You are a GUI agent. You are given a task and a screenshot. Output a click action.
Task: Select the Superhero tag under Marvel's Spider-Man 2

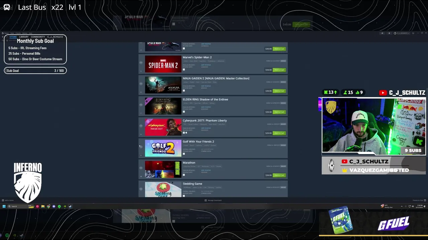tap(203, 61)
